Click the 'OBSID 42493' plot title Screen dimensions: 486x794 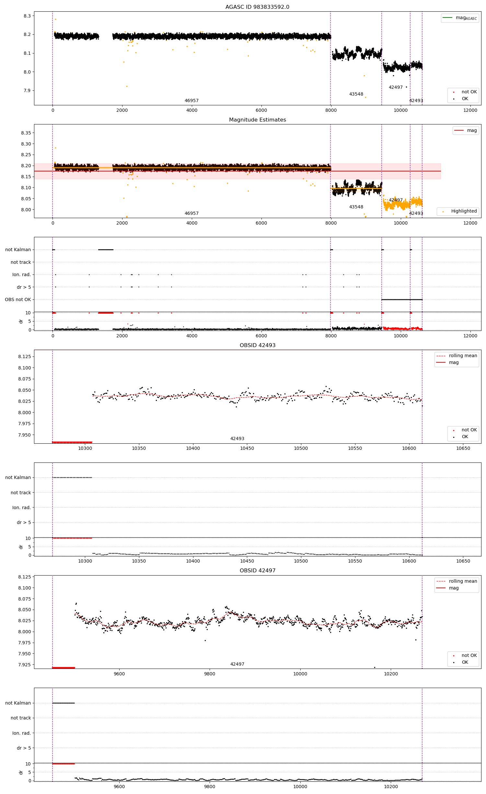point(257,345)
